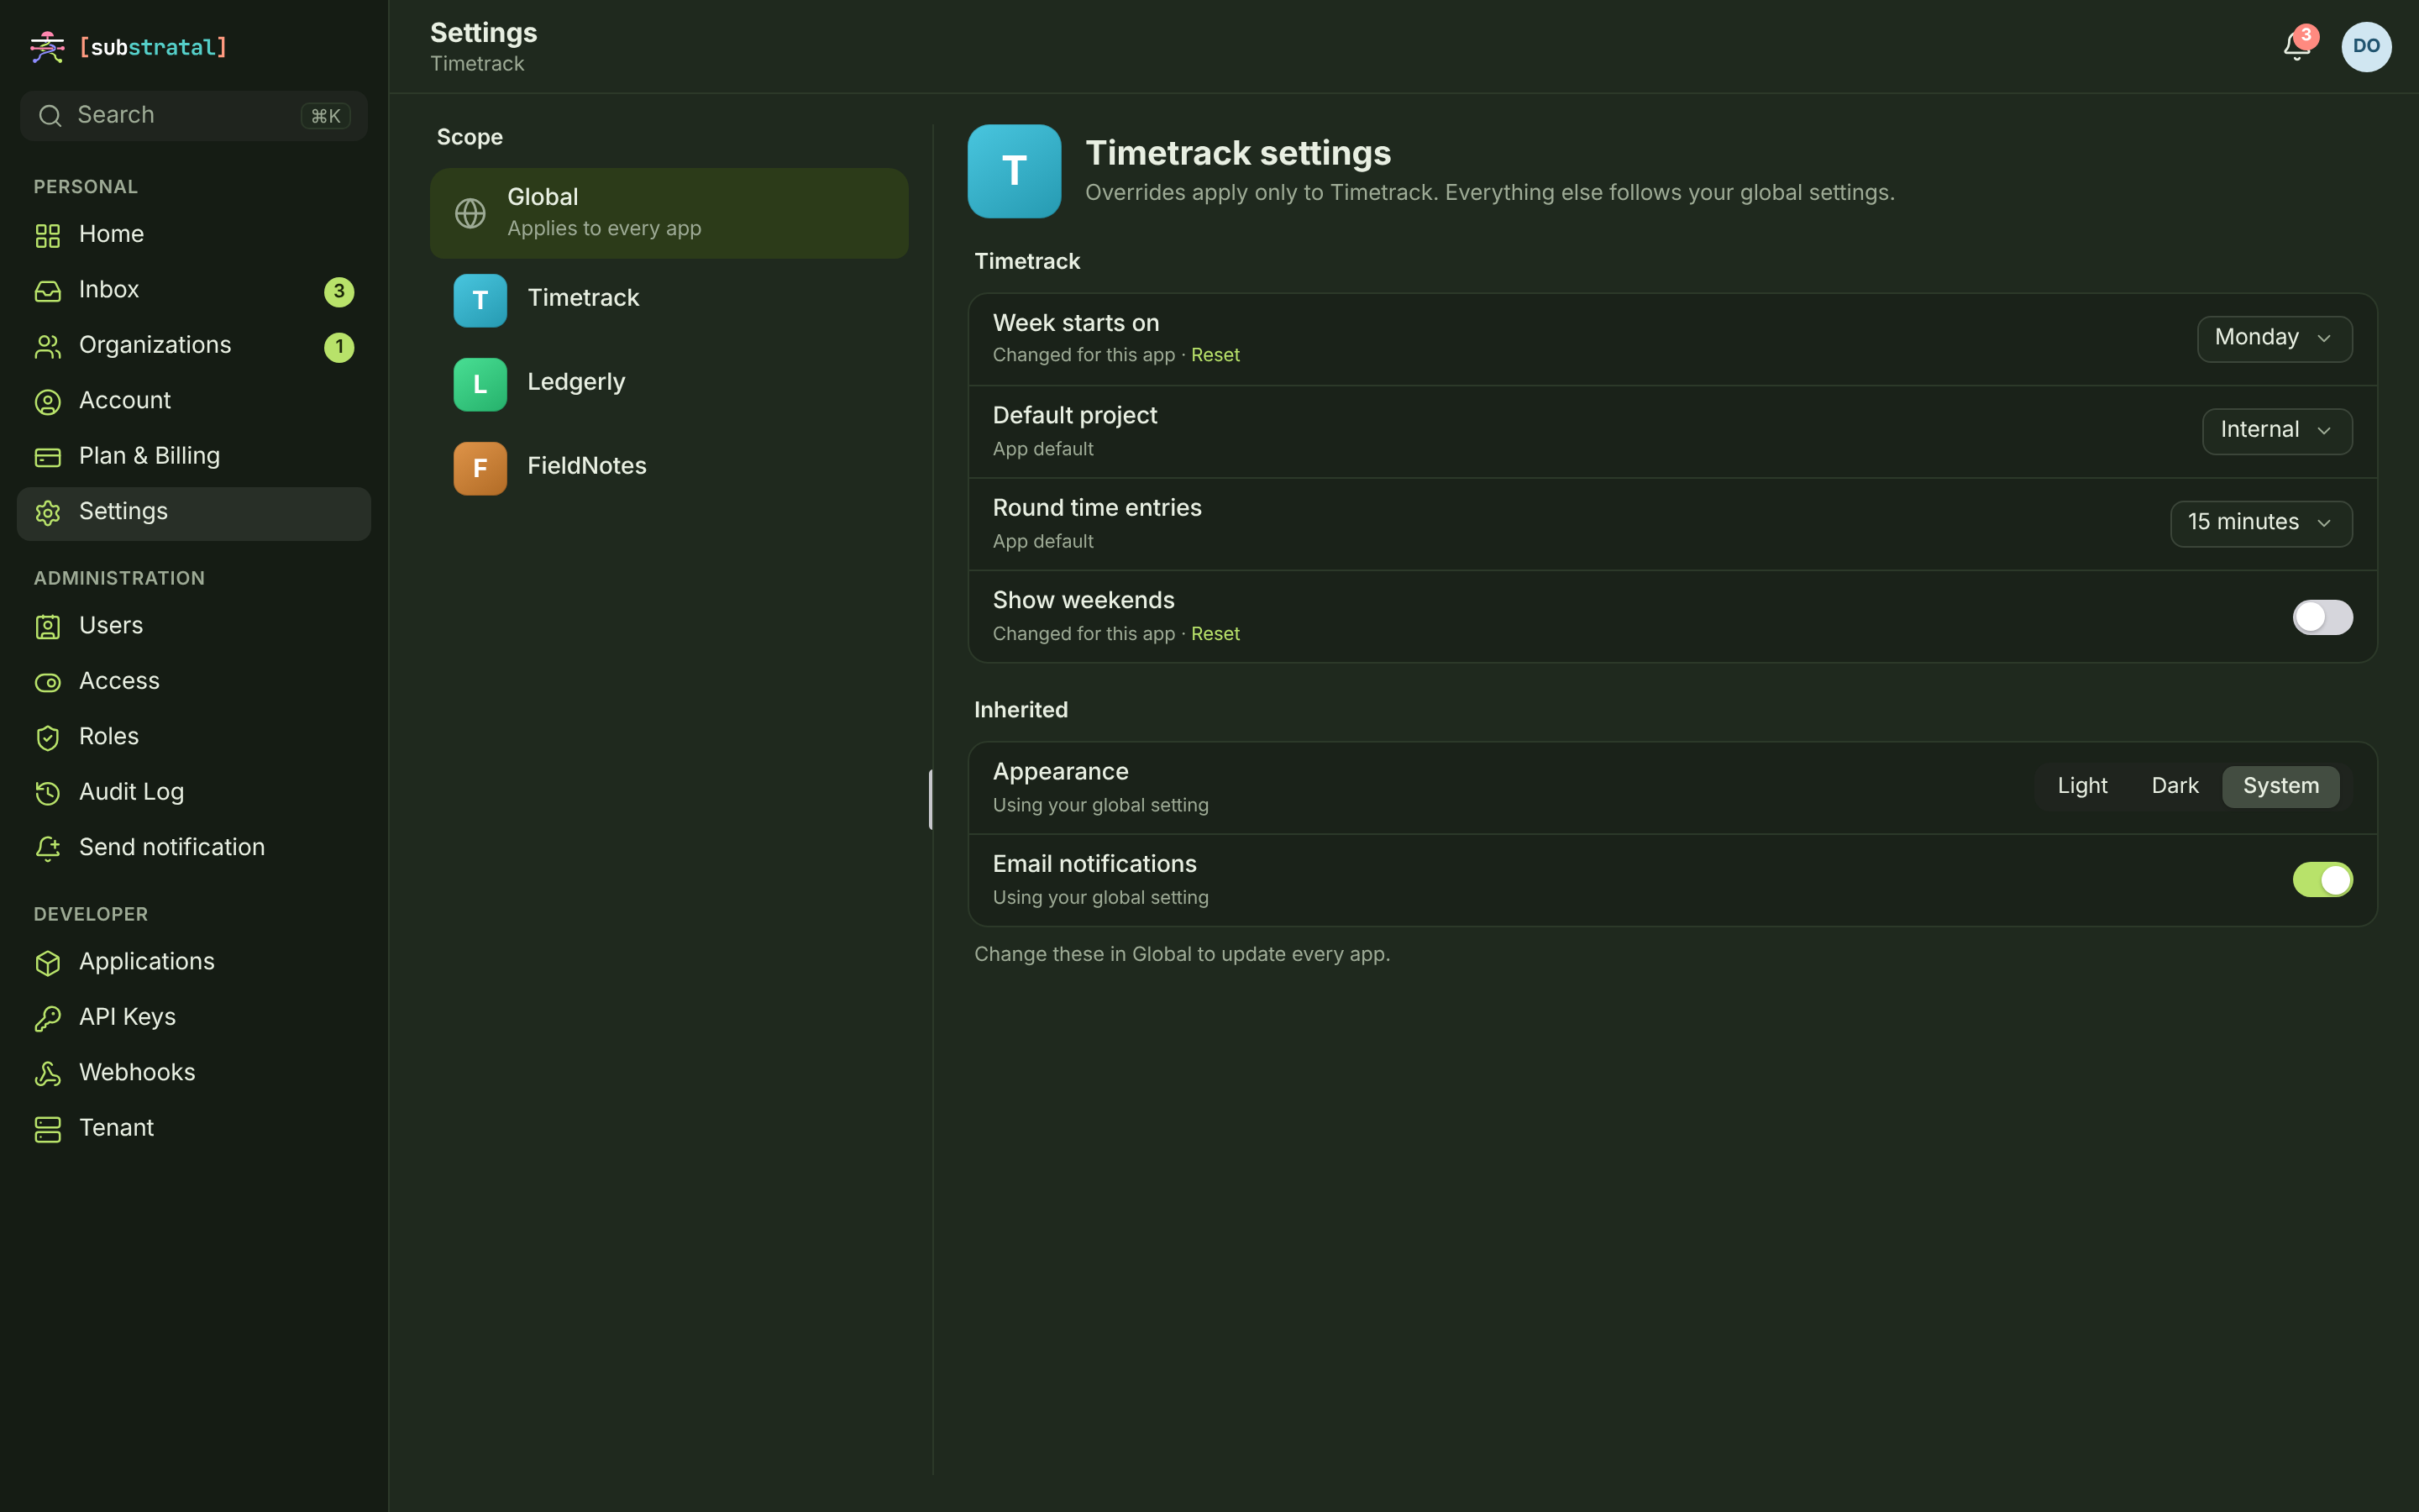Click the substratal logo

point(129,47)
